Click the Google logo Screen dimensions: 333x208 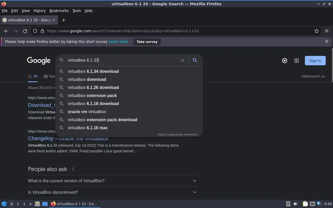[39, 61]
